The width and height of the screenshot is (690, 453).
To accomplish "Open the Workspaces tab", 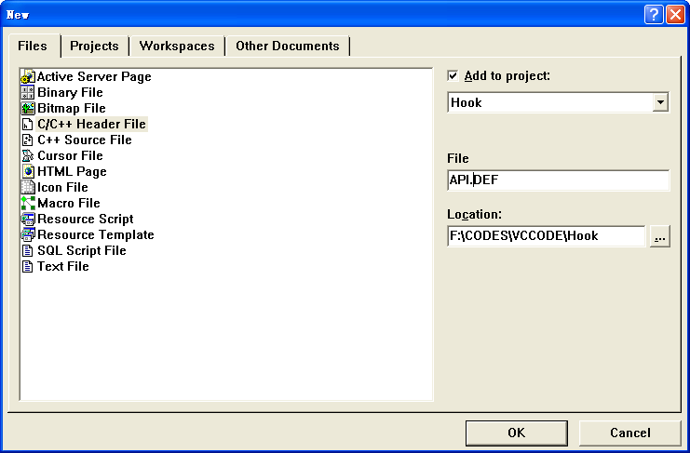I will [177, 47].
